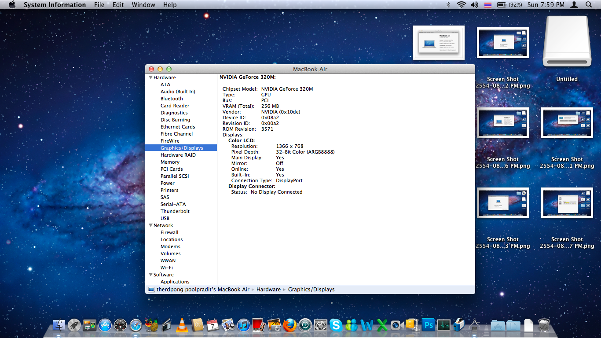Open the System Information menu
The width and height of the screenshot is (601, 338).
(x=55, y=5)
